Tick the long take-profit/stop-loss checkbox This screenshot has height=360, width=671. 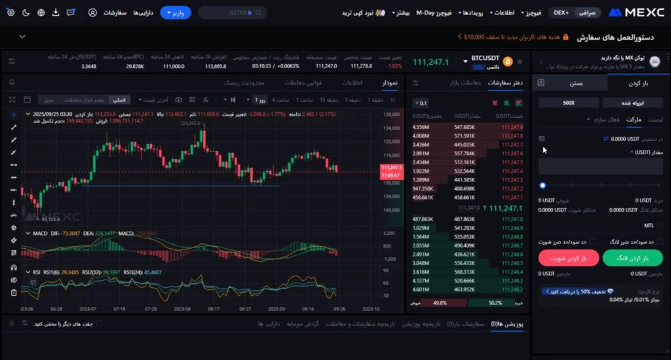[660, 242]
